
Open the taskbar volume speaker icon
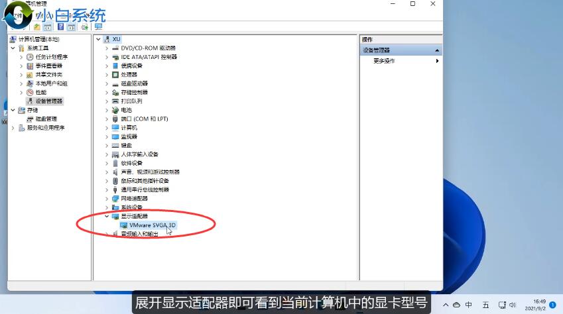click(x=513, y=305)
